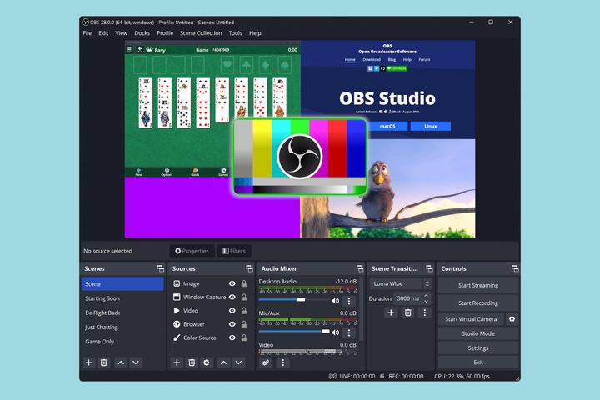
Task: Select the Game Only scene
Action: point(122,342)
